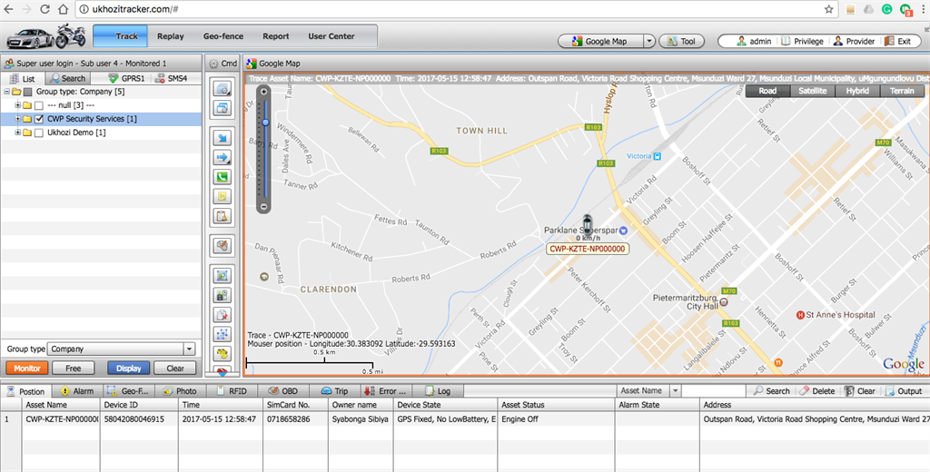Uncheck the CWP Security Services checkbox

click(39, 119)
